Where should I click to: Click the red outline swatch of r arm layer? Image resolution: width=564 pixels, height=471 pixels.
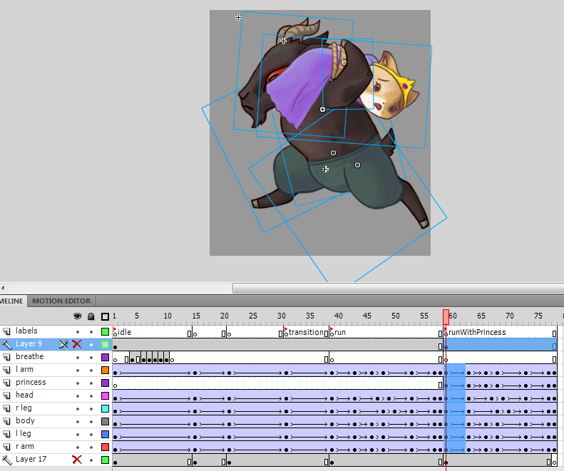coord(105,447)
